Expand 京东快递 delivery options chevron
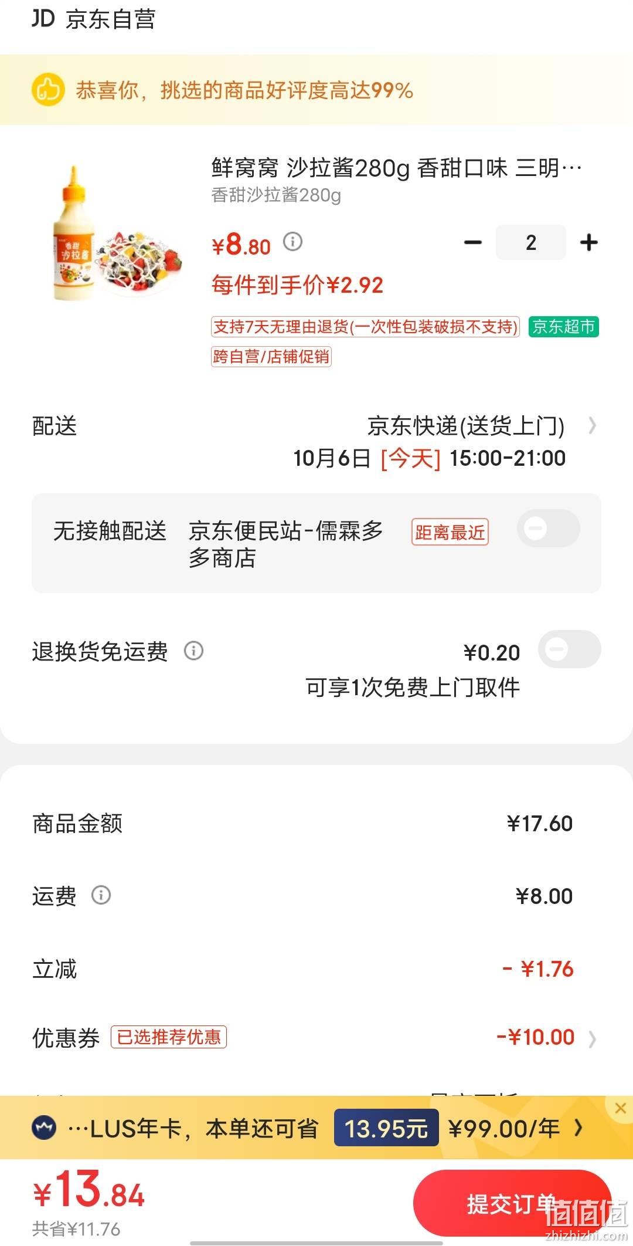Screen dimensions: 633x1246 (592, 425)
